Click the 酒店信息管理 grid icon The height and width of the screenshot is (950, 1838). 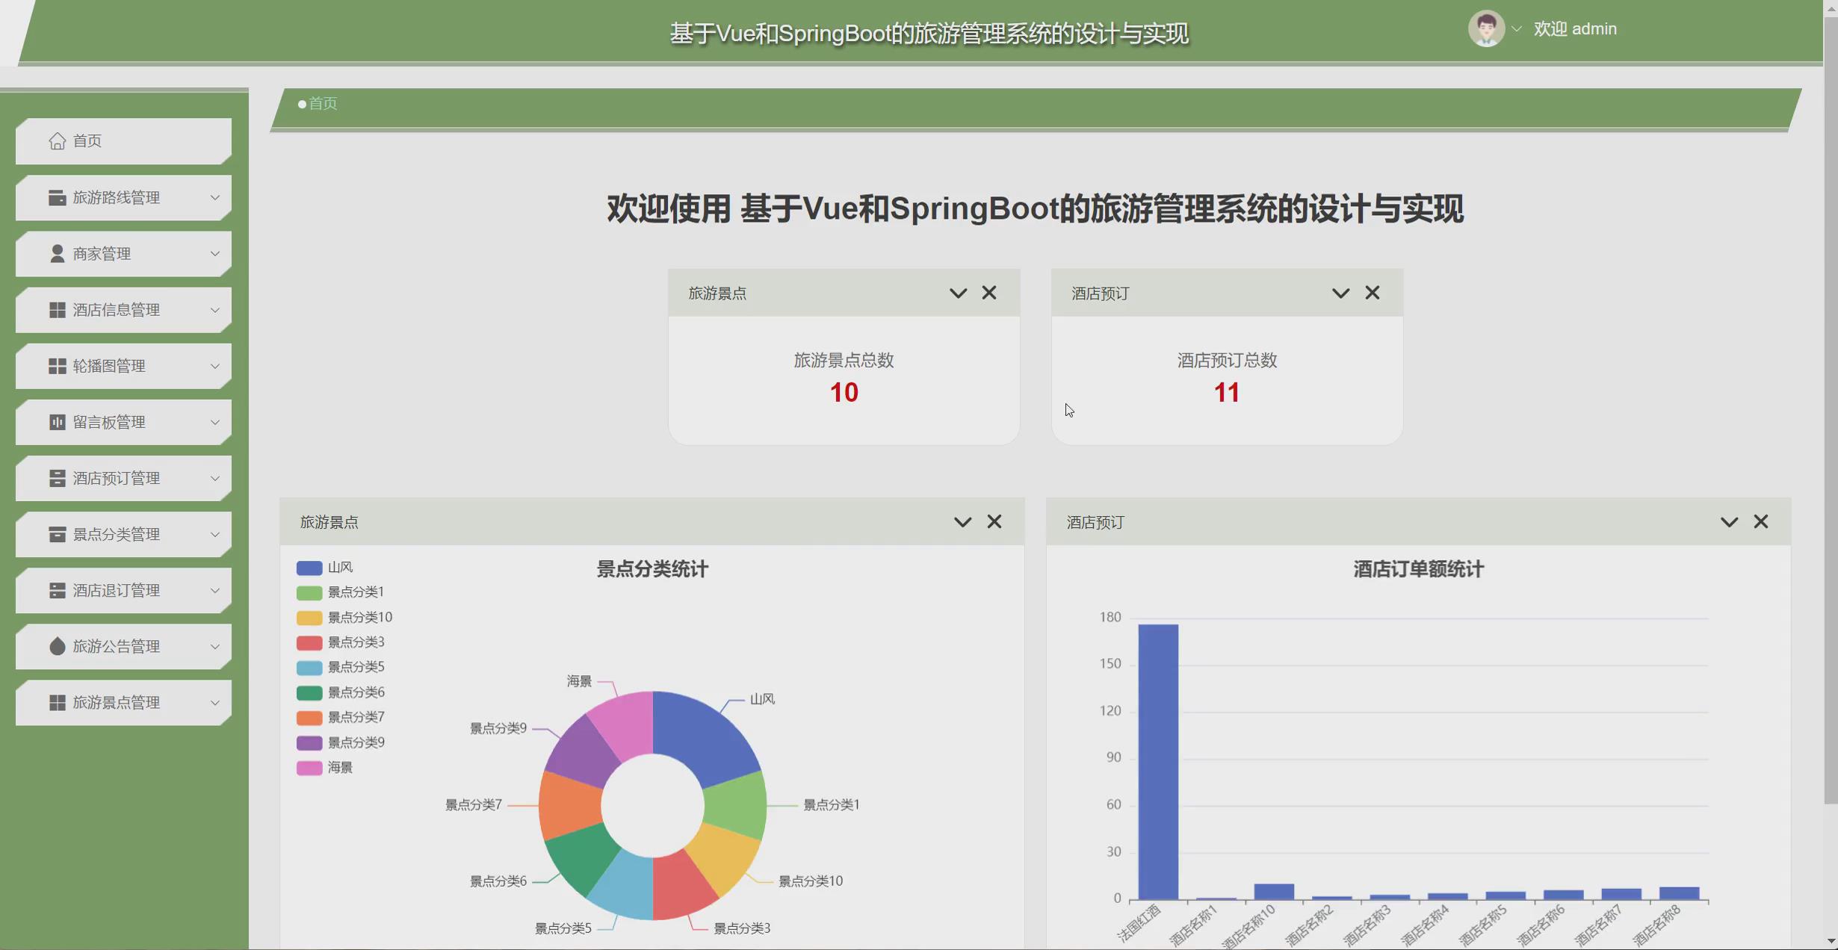pos(57,309)
